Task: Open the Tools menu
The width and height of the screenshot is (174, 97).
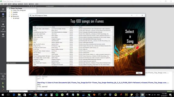Action: tap(26, 4)
